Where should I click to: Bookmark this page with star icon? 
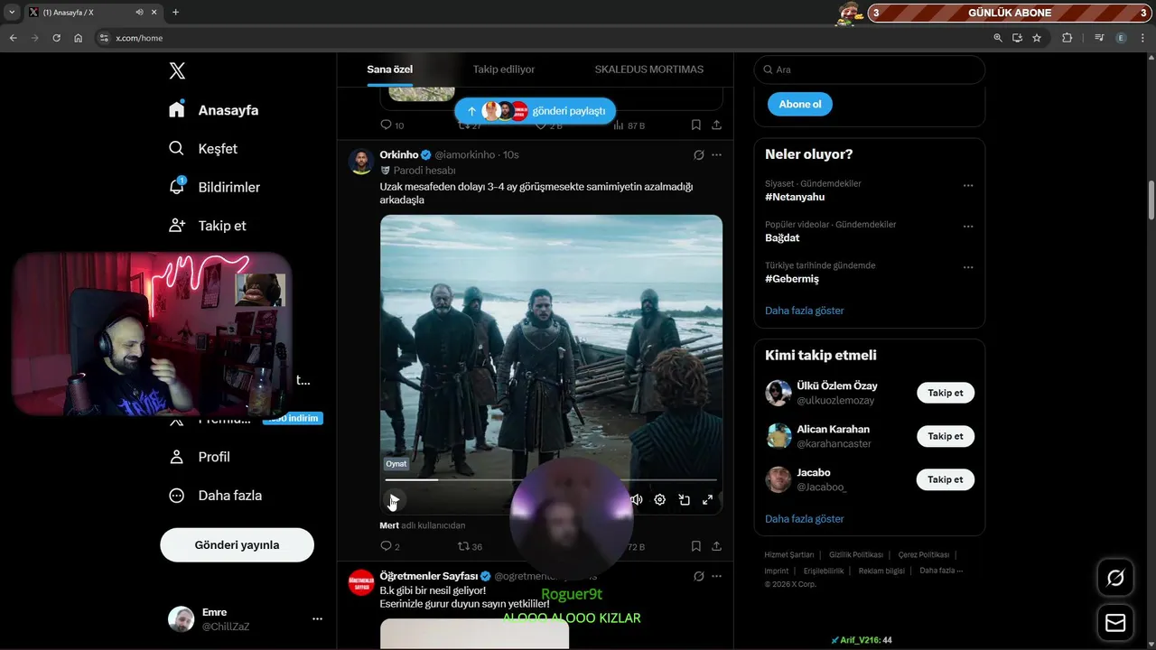(1037, 38)
